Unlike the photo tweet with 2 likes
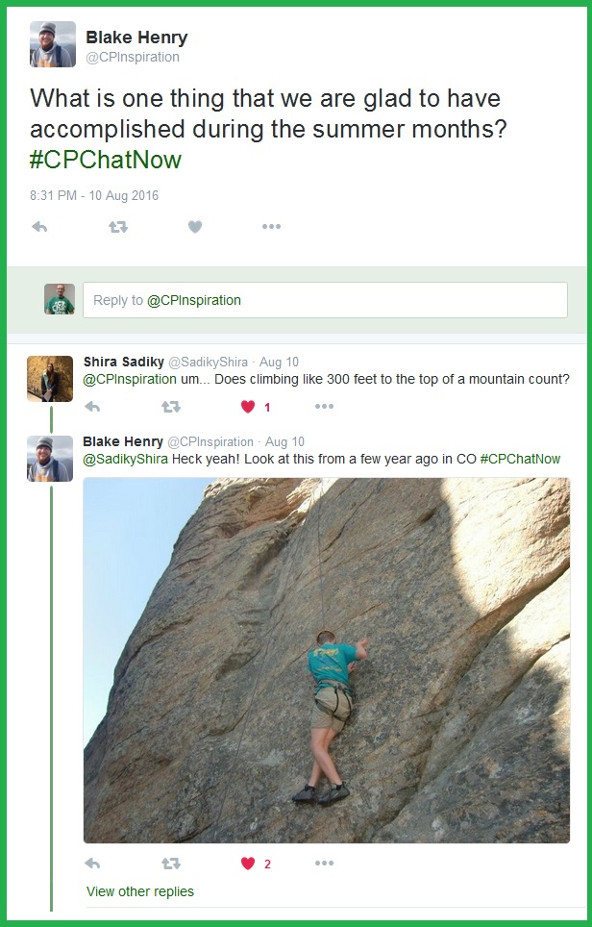The image size is (592, 927). click(x=248, y=864)
